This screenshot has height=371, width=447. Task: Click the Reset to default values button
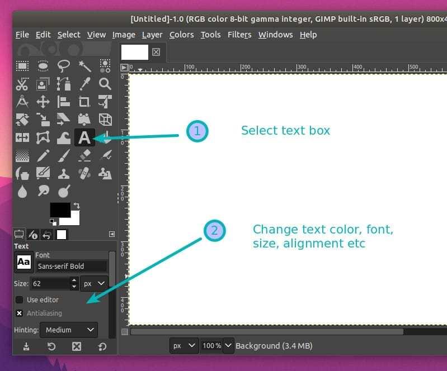(x=102, y=347)
